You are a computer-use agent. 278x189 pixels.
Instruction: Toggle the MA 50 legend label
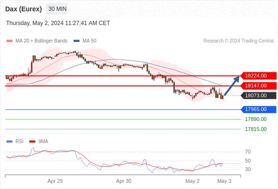[90, 41]
